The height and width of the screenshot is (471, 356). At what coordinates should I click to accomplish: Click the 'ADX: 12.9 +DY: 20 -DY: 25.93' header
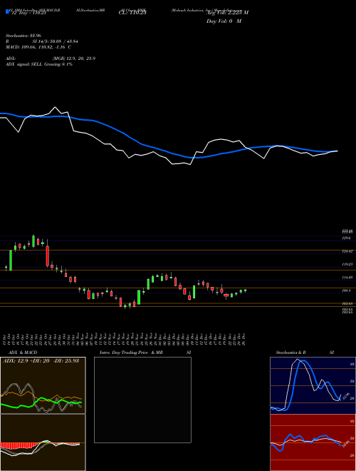41,360
